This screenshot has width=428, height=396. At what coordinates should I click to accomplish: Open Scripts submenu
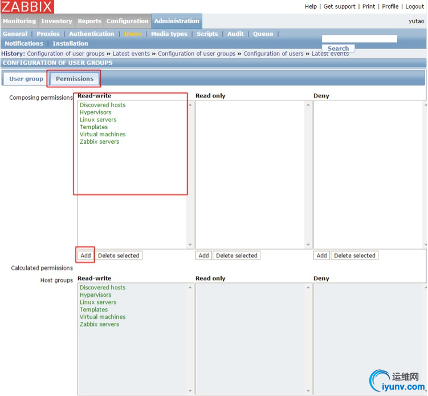coord(207,34)
